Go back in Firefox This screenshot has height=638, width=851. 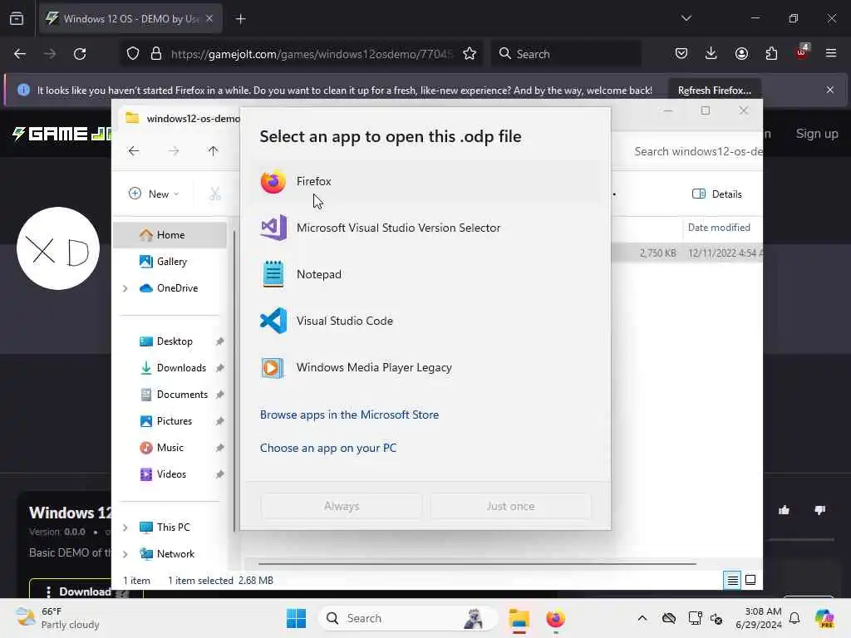pos(20,54)
